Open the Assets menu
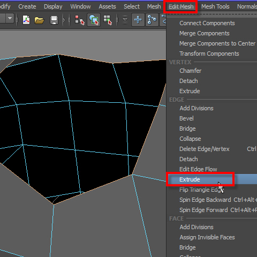The width and height of the screenshot is (257, 257). [x=107, y=6]
